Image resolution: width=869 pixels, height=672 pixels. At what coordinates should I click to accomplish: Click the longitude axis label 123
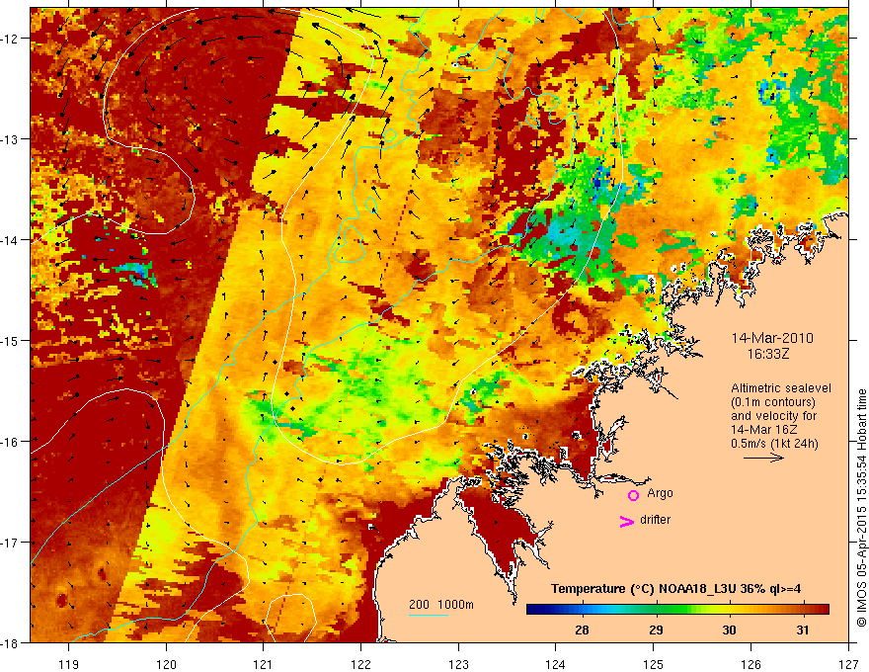point(458,664)
